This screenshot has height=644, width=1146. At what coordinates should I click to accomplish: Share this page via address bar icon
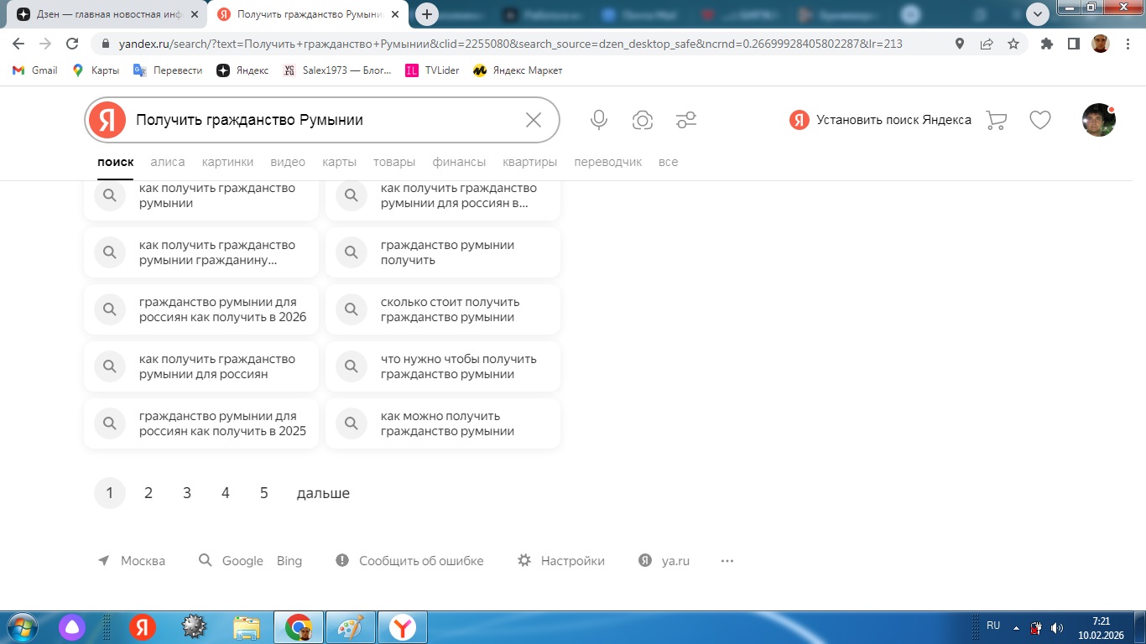pos(987,44)
